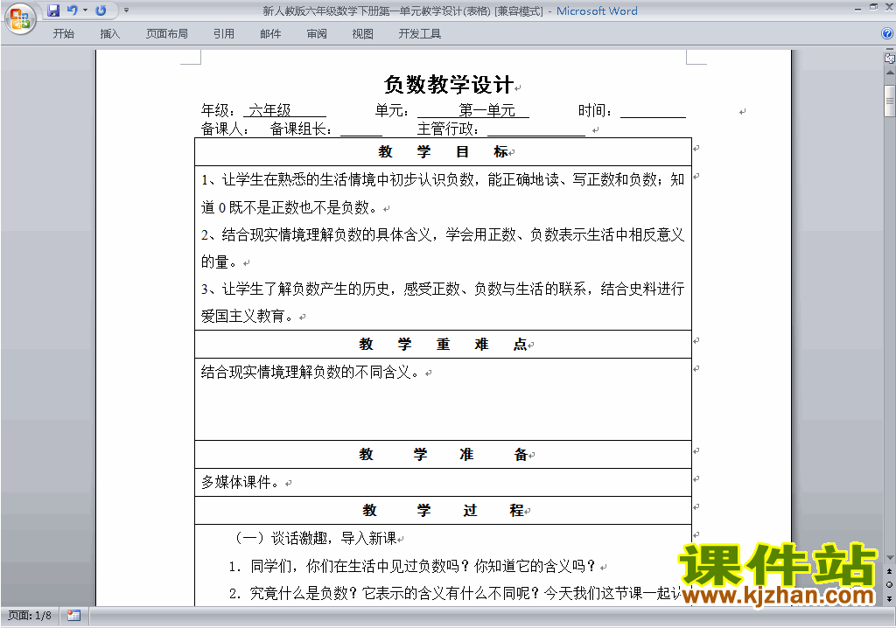Click the vertical scrollbar up arrow
The height and width of the screenshot is (628, 896).
[x=889, y=73]
